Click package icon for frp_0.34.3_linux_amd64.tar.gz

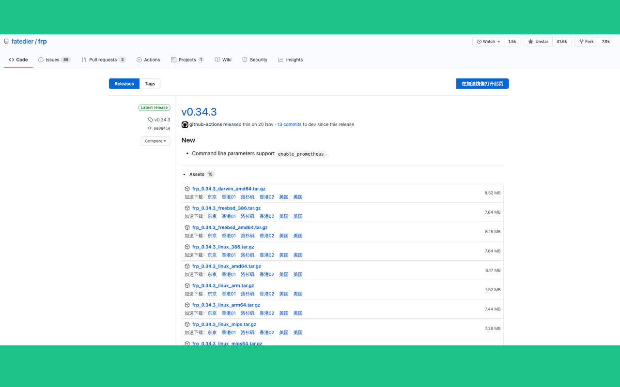click(x=187, y=266)
